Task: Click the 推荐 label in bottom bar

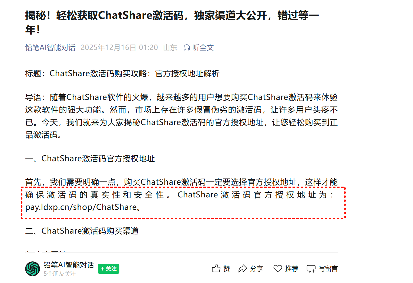Action: (x=292, y=269)
